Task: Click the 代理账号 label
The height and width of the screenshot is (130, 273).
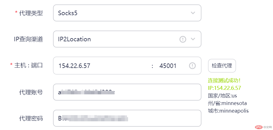Action: (x=31, y=92)
